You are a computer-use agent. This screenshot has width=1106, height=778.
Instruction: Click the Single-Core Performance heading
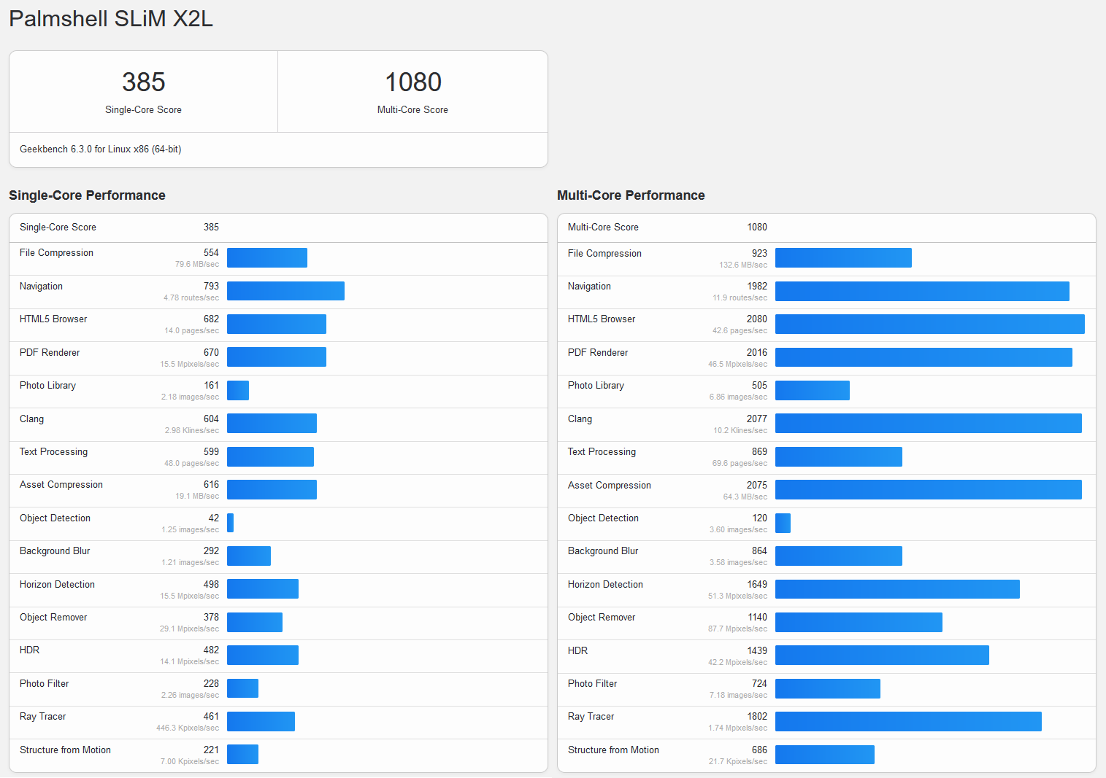(87, 195)
